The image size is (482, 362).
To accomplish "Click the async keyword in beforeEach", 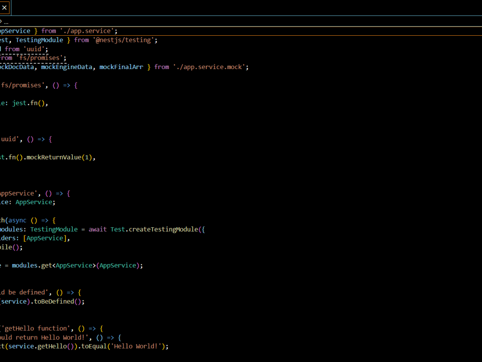I will (17, 221).
